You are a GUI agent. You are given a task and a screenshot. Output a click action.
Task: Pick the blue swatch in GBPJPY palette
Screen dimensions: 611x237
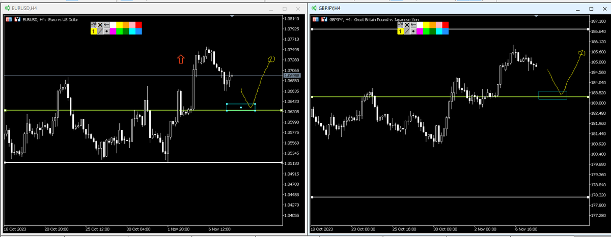pyautogui.click(x=446, y=31)
